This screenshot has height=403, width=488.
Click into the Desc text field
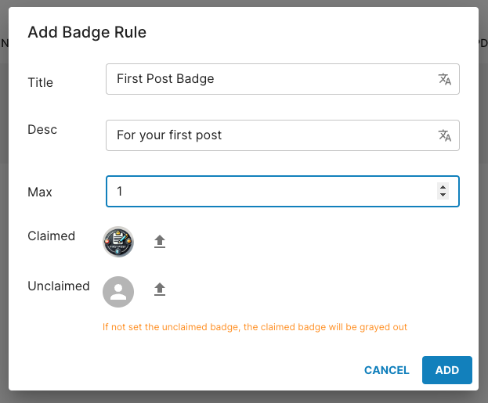coord(266,135)
